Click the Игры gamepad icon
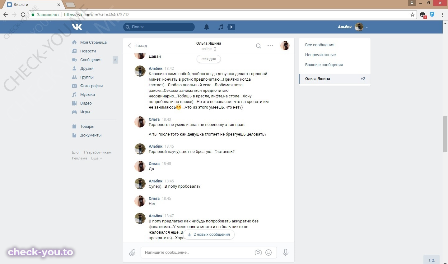Image resolution: width=448 pixels, height=264 pixels. point(74,112)
